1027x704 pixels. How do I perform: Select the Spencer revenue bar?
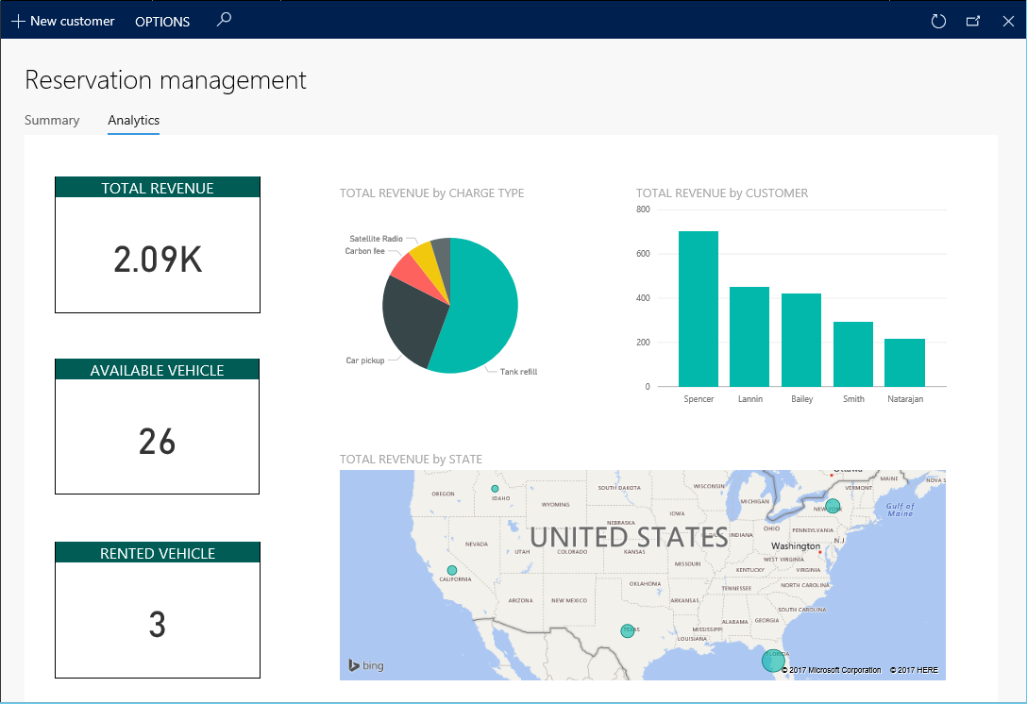pos(699,309)
